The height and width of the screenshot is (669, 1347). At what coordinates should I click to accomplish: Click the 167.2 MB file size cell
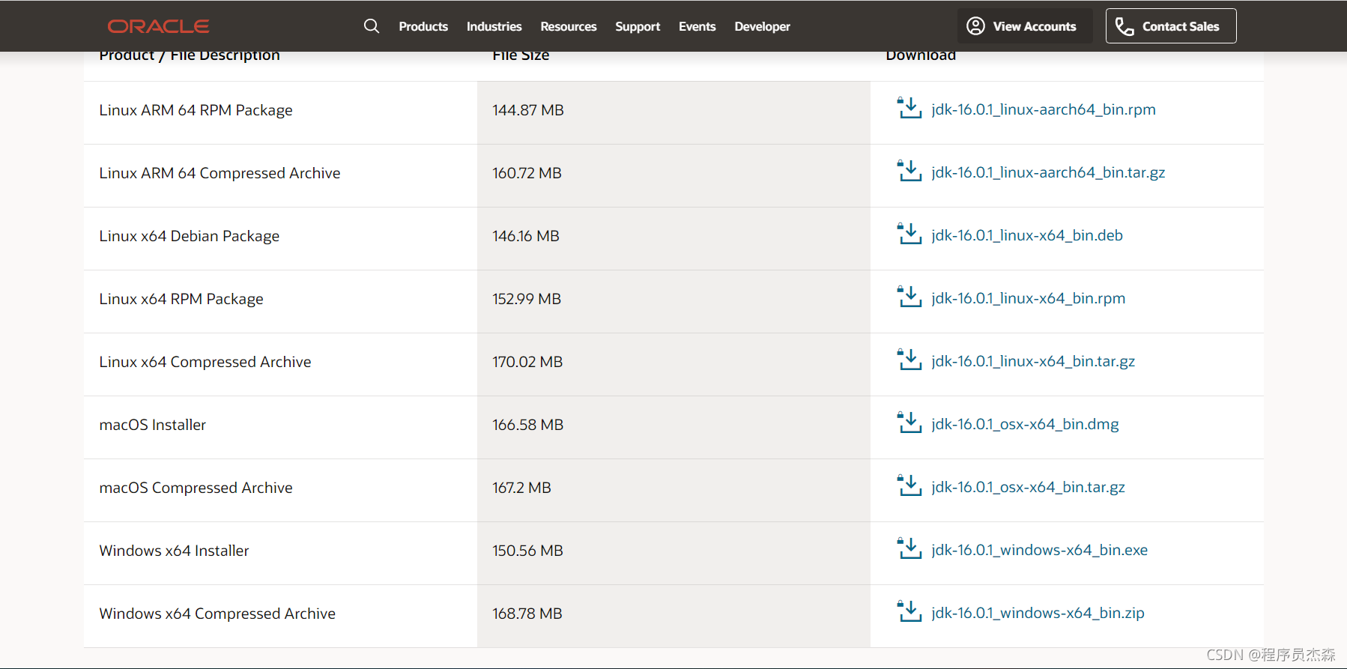(673, 490)
